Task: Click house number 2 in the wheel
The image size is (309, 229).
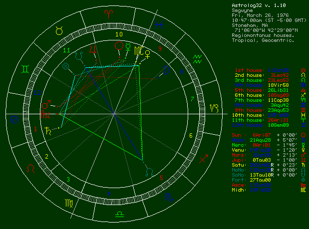Action: click(x=47, y=157)
